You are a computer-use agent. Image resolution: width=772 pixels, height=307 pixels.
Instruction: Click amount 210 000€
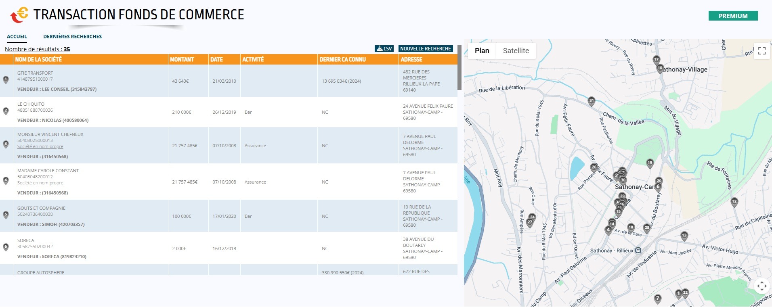coord(182,112)
